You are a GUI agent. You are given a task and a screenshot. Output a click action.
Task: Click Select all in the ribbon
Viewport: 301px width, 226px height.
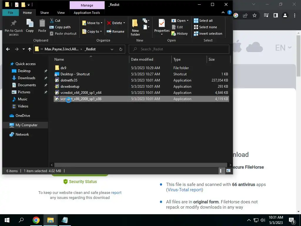203,21
